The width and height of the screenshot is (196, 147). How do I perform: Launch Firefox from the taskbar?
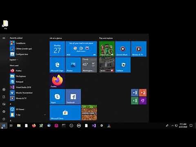[34, 126]
